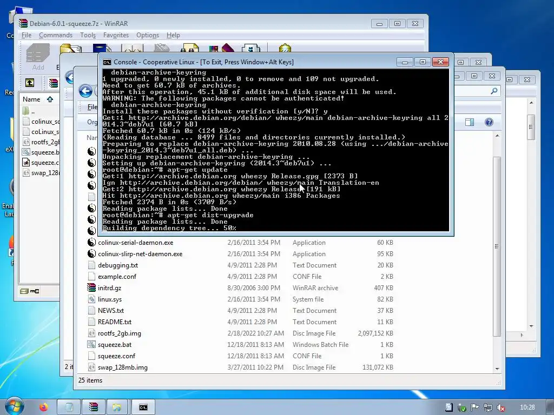Click WinRAR's Extract To folder icon

point(71,49)
